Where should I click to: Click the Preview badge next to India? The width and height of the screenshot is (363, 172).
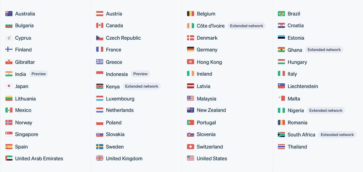coord(39,74)
